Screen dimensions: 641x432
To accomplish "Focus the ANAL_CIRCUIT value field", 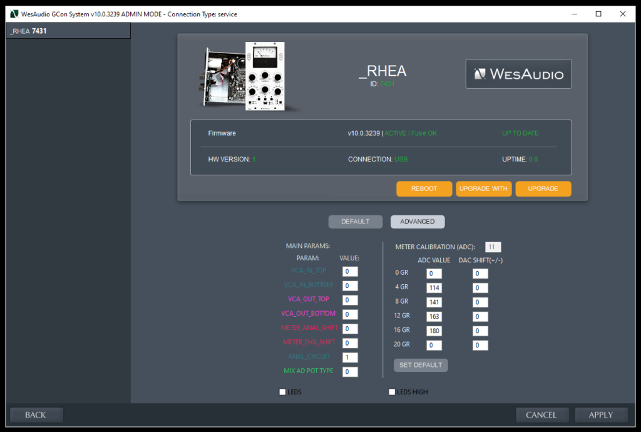I will 350,357.
